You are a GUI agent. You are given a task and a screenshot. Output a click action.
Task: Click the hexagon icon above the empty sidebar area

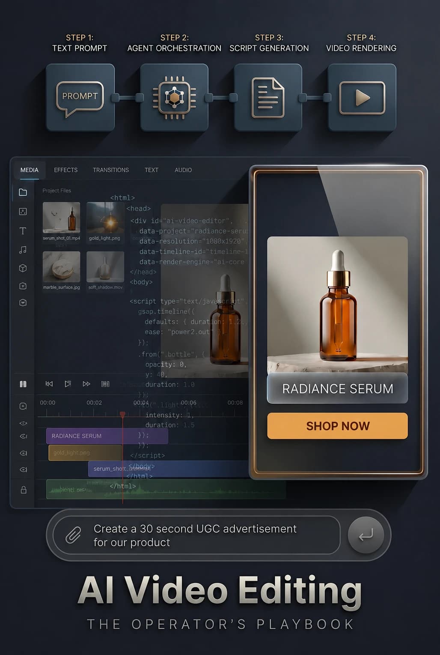(x=23, y=303)
